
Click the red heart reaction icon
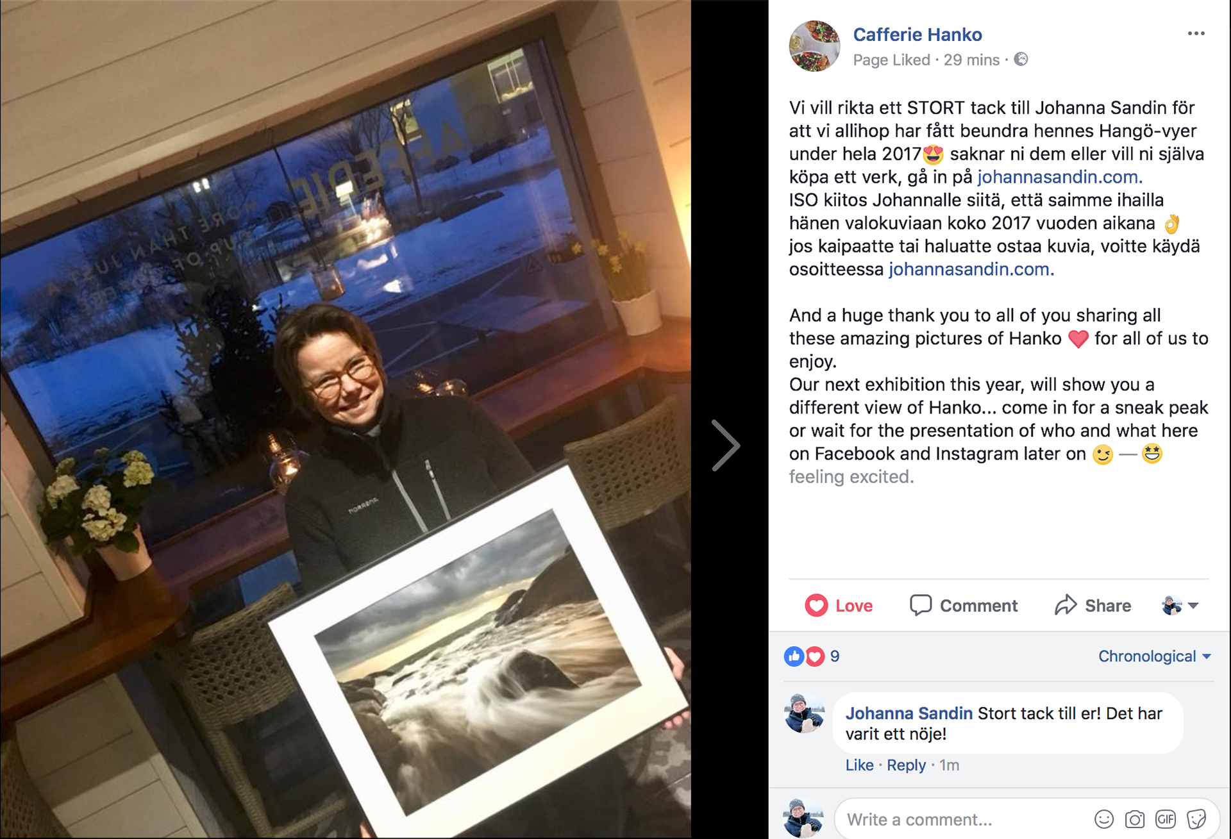(814, 656)
